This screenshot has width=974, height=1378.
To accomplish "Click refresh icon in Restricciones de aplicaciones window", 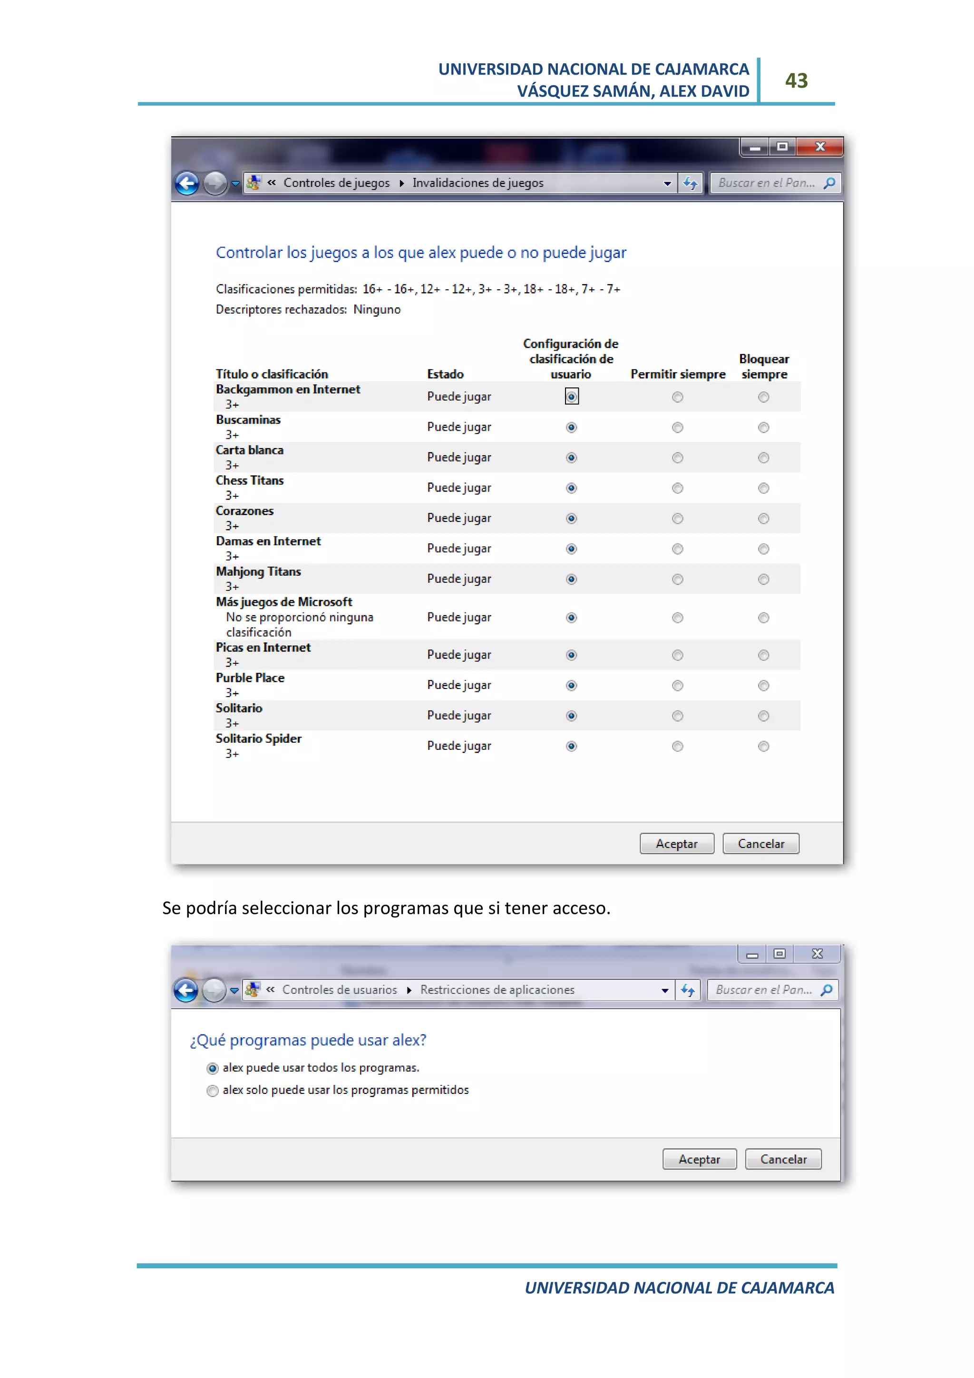I will pyautogui.click(x=688, y=990).
